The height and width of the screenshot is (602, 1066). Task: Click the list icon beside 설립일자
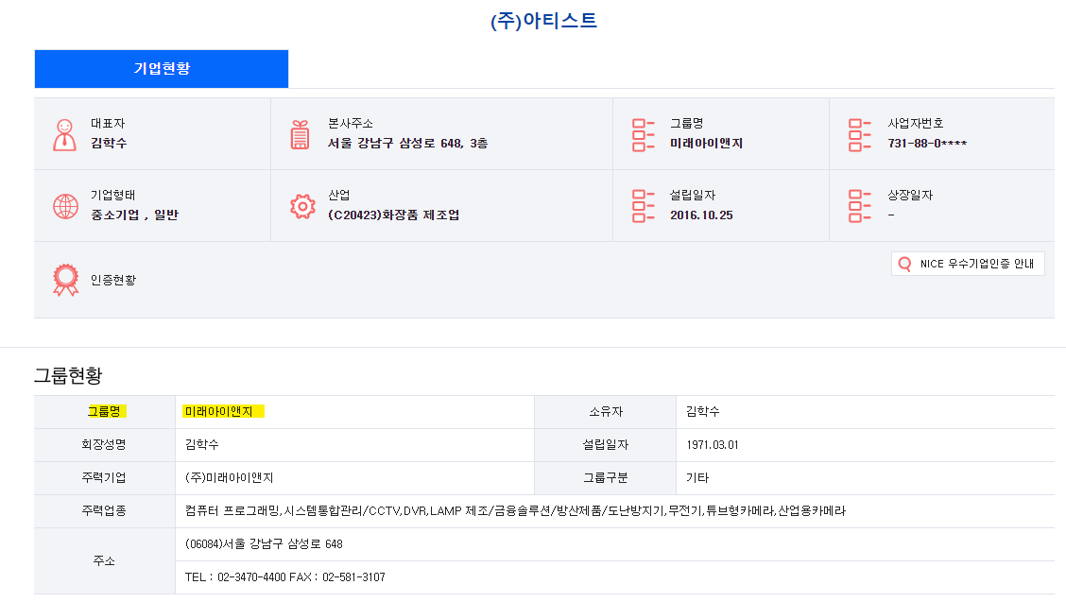[642, 205]
